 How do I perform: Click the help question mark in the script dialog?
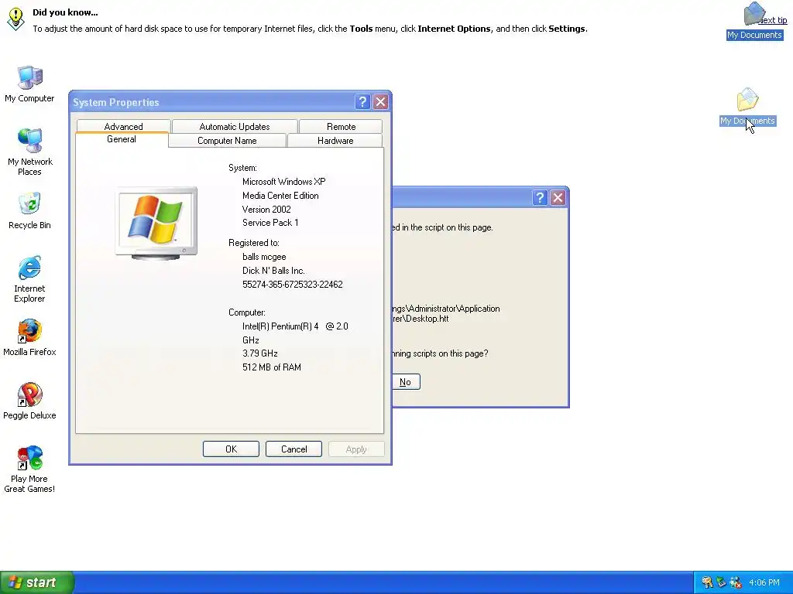coord(540,197)
